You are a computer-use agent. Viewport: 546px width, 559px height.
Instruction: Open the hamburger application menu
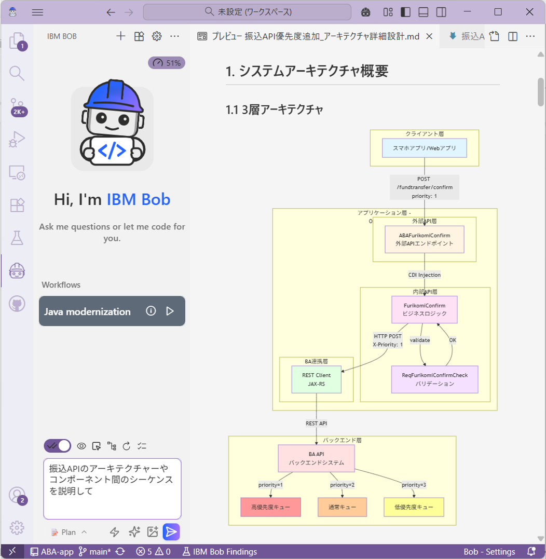tap(37, 12)
